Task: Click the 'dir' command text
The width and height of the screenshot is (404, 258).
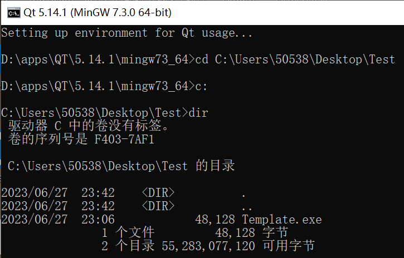Action: (198, 113)
